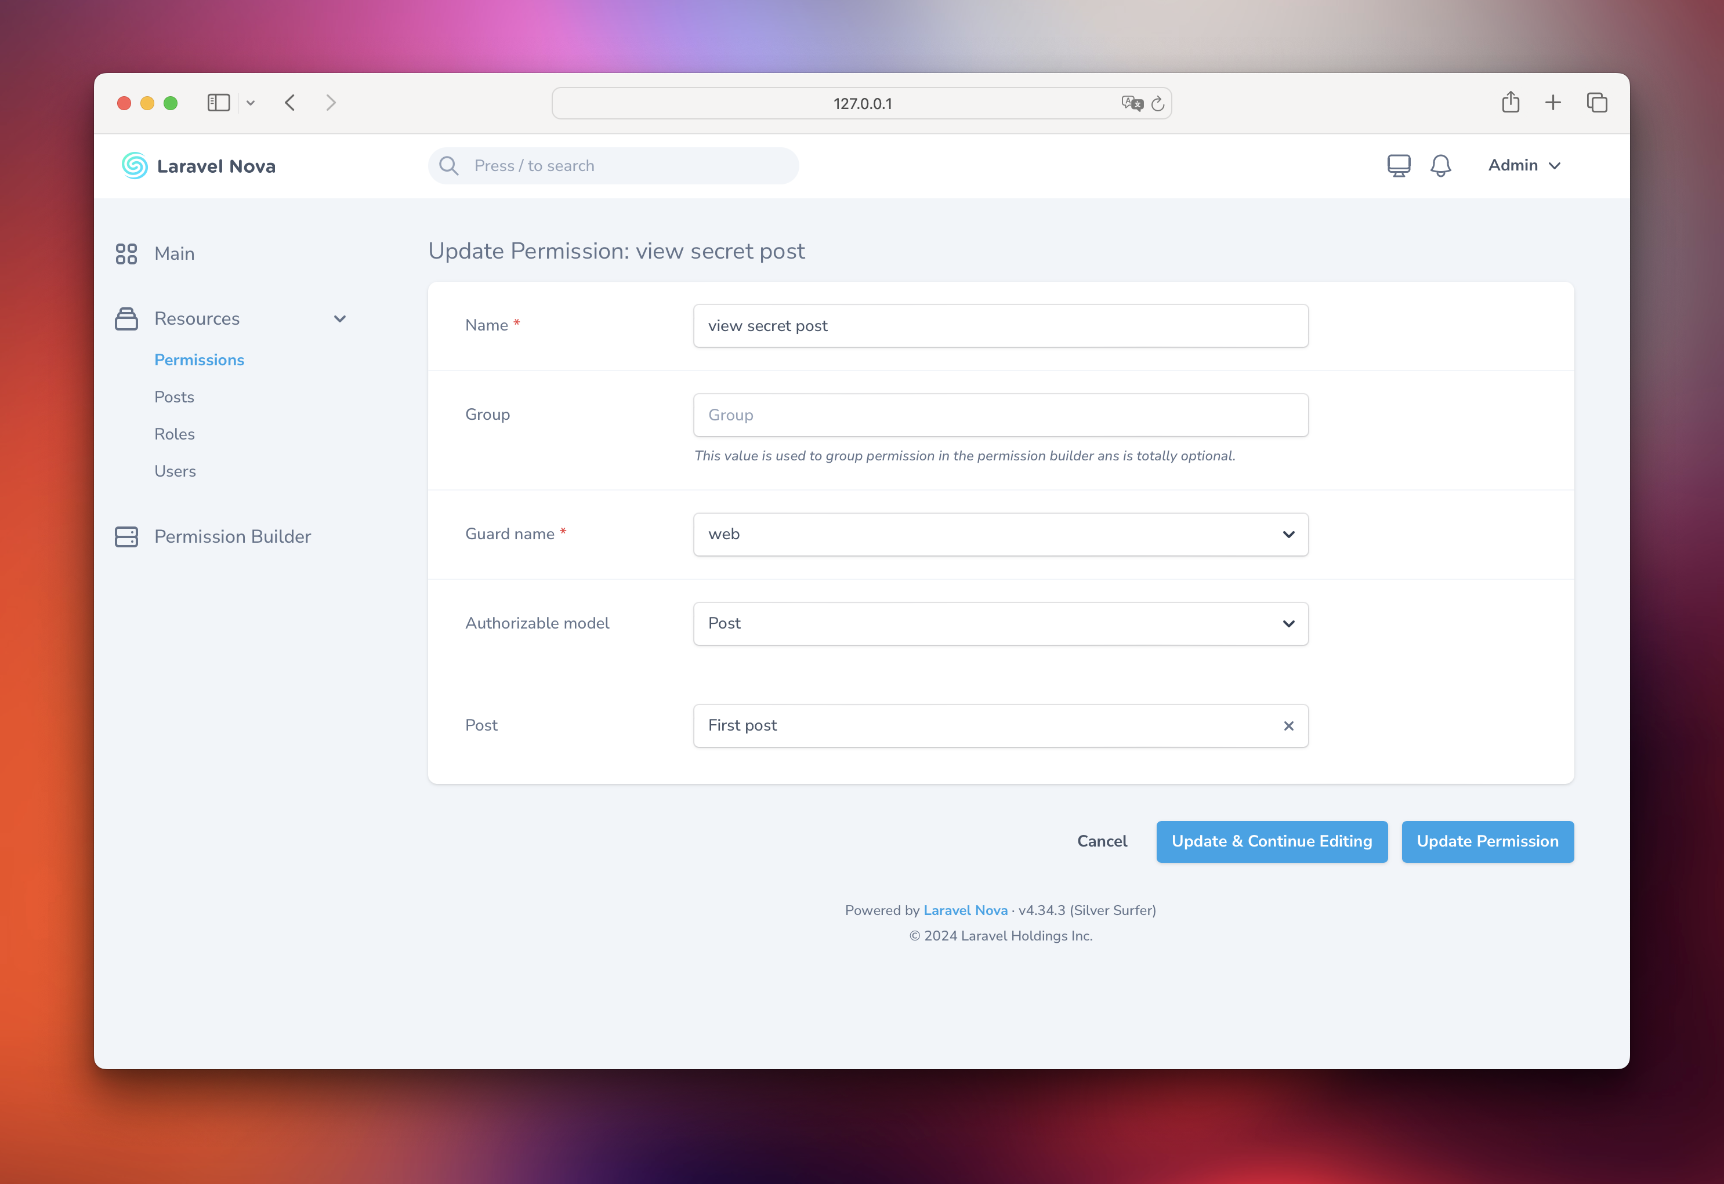The height and width of the screenshot is (1184, 1724).
Task: Show tab overview icon
Action: coord(1596,103)
